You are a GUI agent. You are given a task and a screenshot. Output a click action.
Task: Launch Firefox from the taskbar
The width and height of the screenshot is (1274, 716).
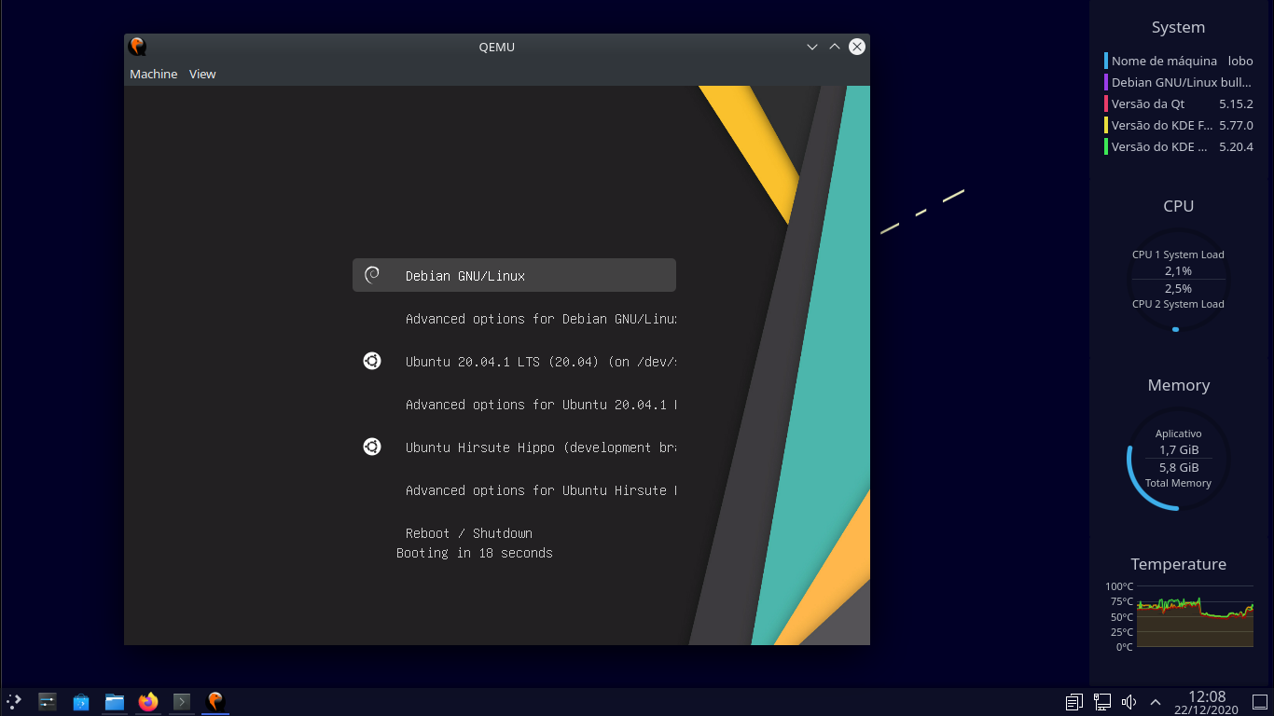147,701
